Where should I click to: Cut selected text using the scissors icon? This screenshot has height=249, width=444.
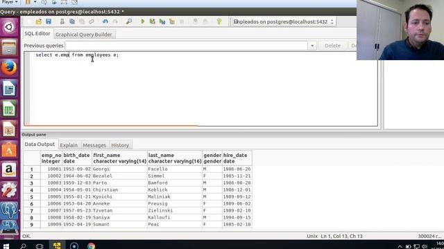(x=62, y=21)
